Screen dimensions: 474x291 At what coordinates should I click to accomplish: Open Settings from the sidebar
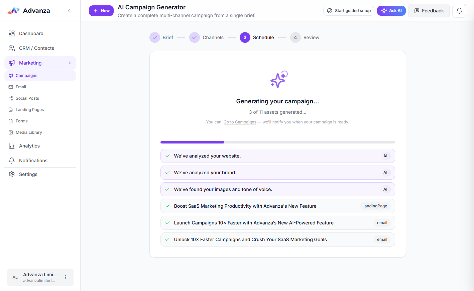pos(40,174)
